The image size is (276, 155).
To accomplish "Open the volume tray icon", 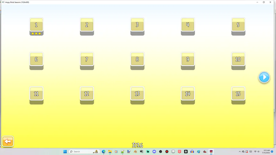I will [259, 152].
